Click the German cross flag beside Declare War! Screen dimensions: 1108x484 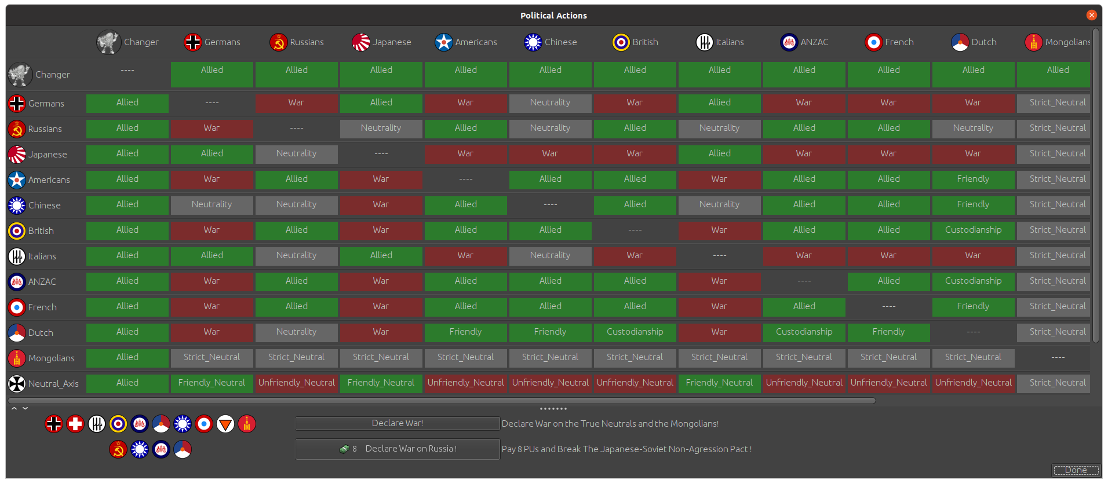pos(54,424)
